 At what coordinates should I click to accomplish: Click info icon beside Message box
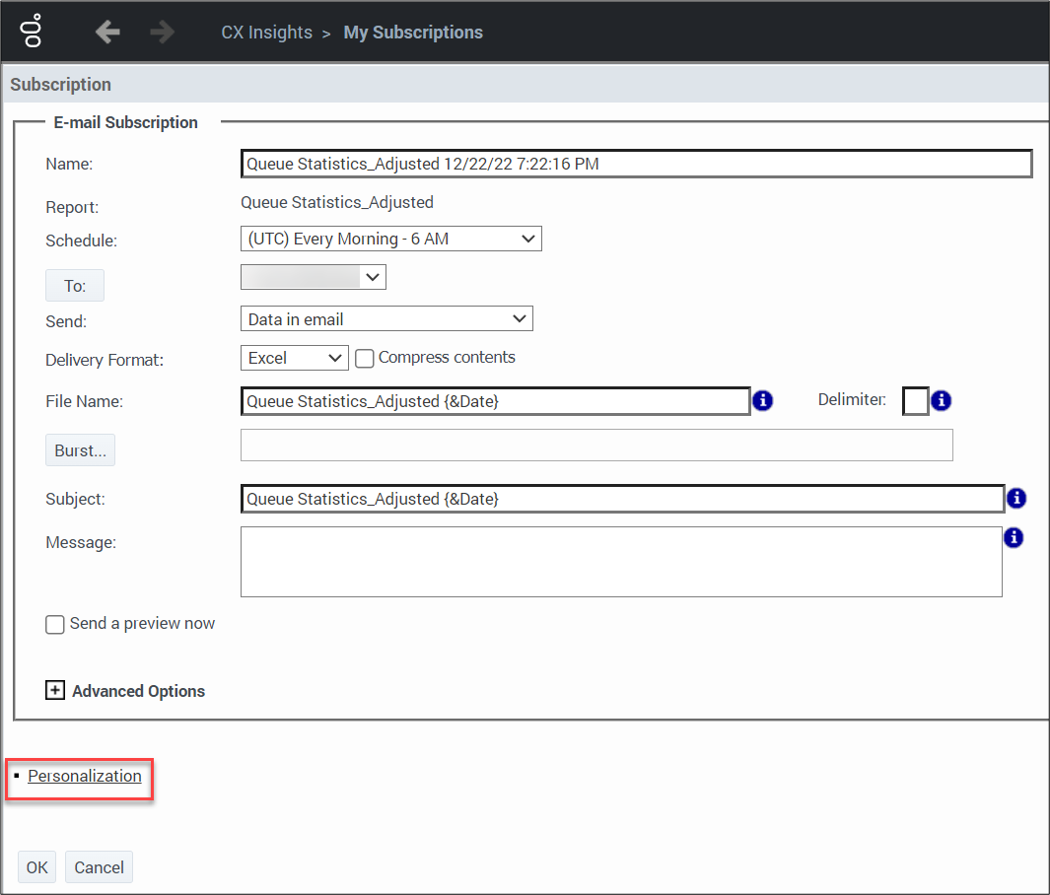[1013, 538]
